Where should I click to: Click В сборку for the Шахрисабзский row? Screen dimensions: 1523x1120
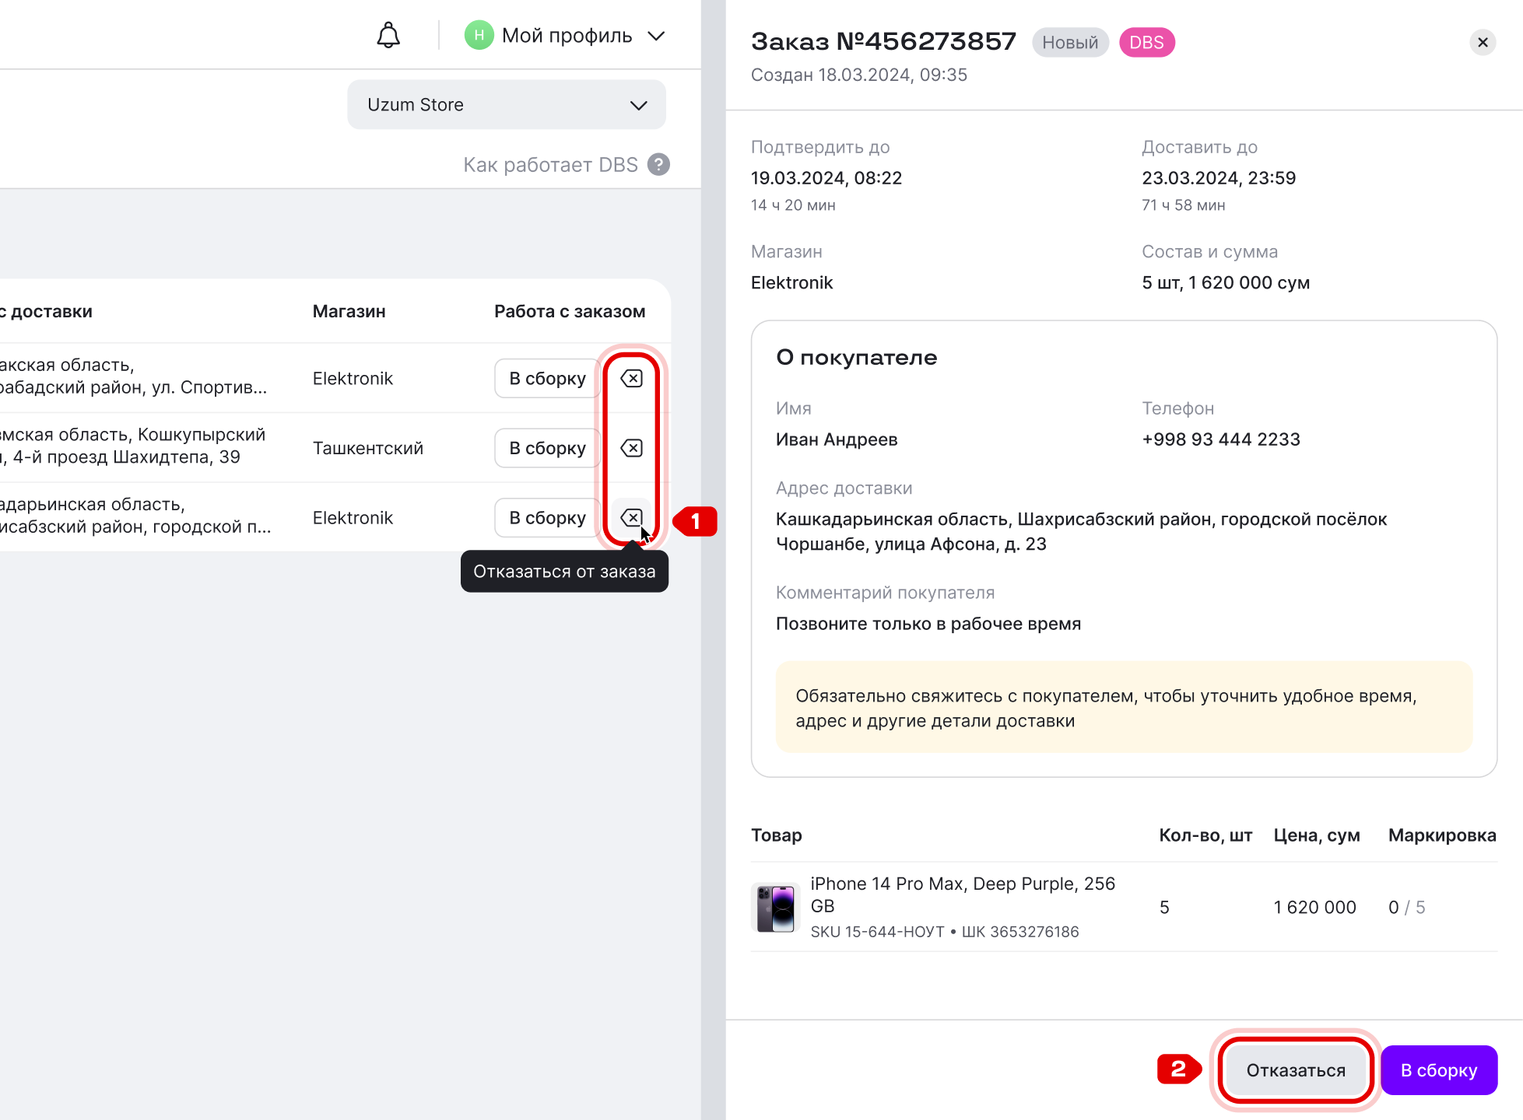coord(547,518)
